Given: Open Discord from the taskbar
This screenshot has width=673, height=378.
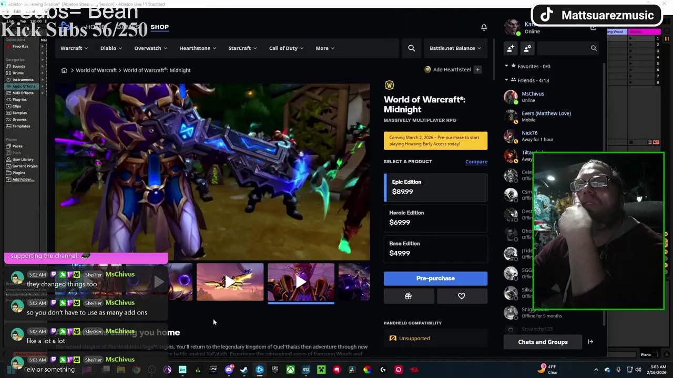Looking at the screenshot, I should 229,370.
